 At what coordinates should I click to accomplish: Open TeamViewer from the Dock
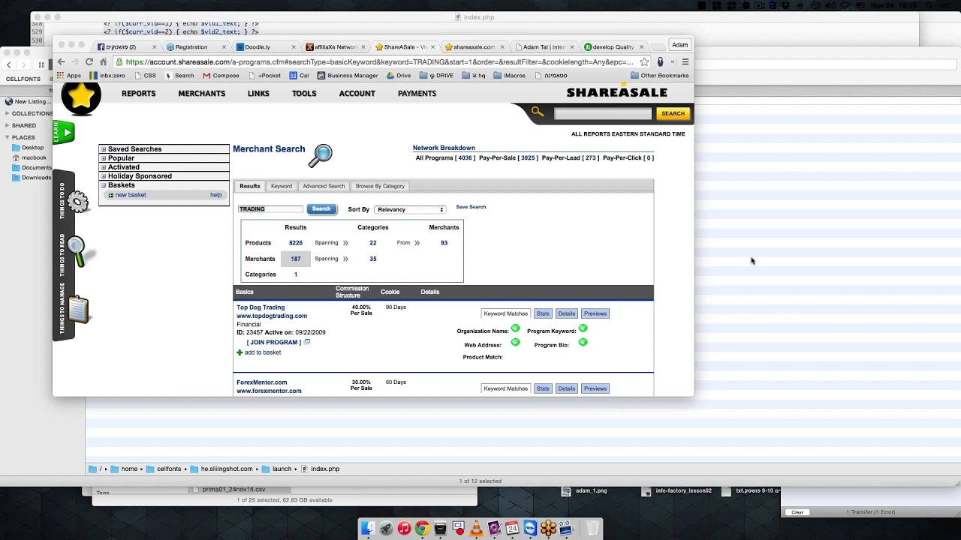[530, 529]
